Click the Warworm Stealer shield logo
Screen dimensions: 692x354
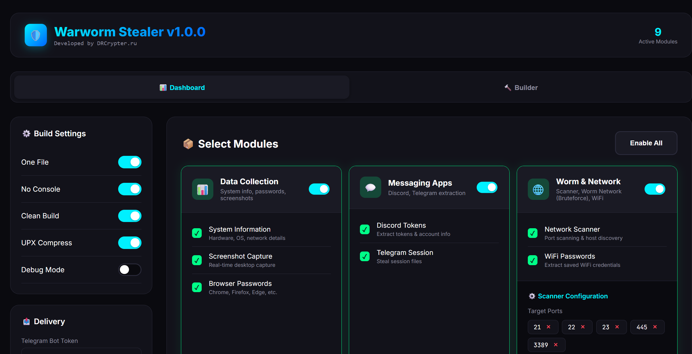click(35, 35)
